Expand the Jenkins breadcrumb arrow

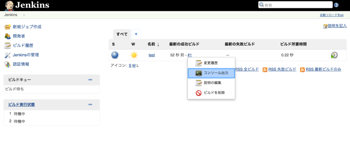24,15
